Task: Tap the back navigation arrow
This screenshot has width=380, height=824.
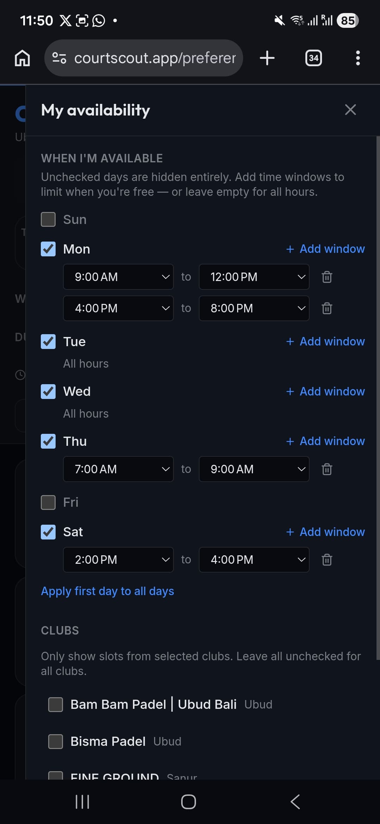Action: (294, 802)
